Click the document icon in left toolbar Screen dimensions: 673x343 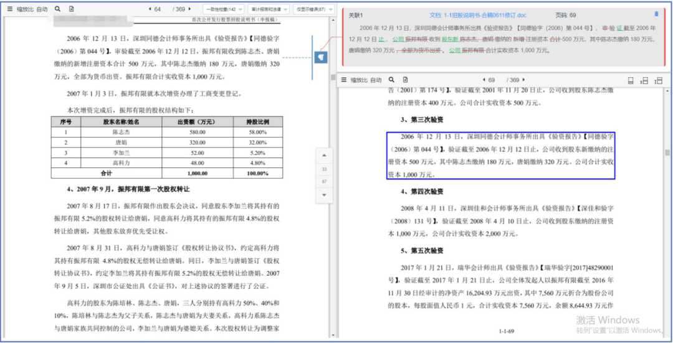pos(71,9)
